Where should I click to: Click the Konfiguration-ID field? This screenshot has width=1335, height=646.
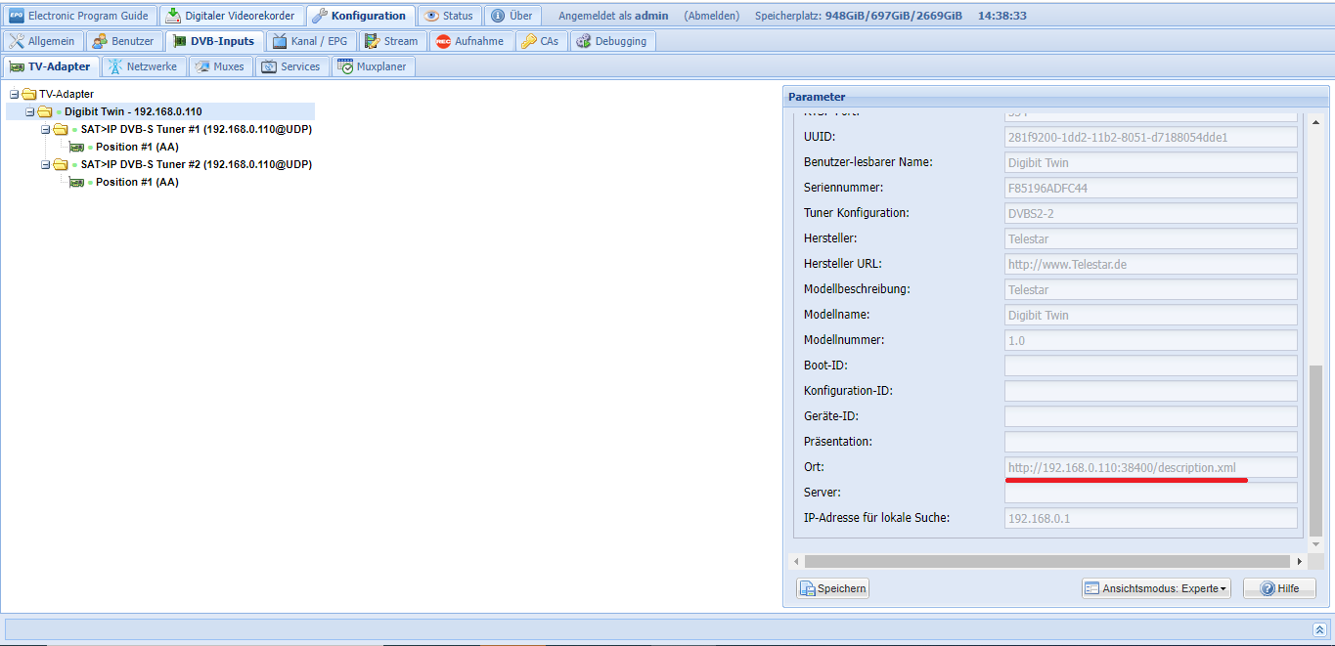pos(1151,391)
